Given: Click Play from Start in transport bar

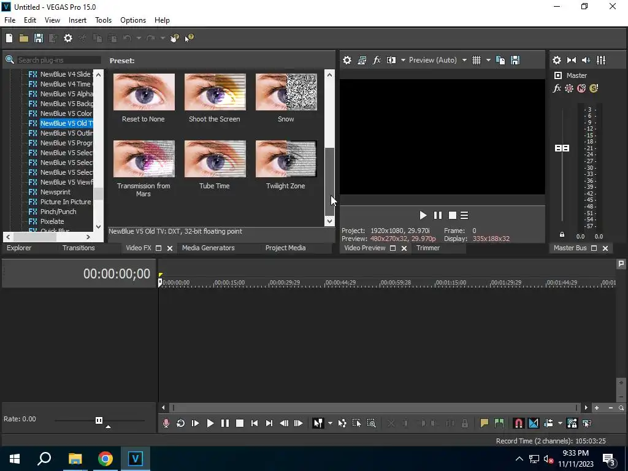Looking at the screenshot, I should pyautogui.click(x=196, y=423).
